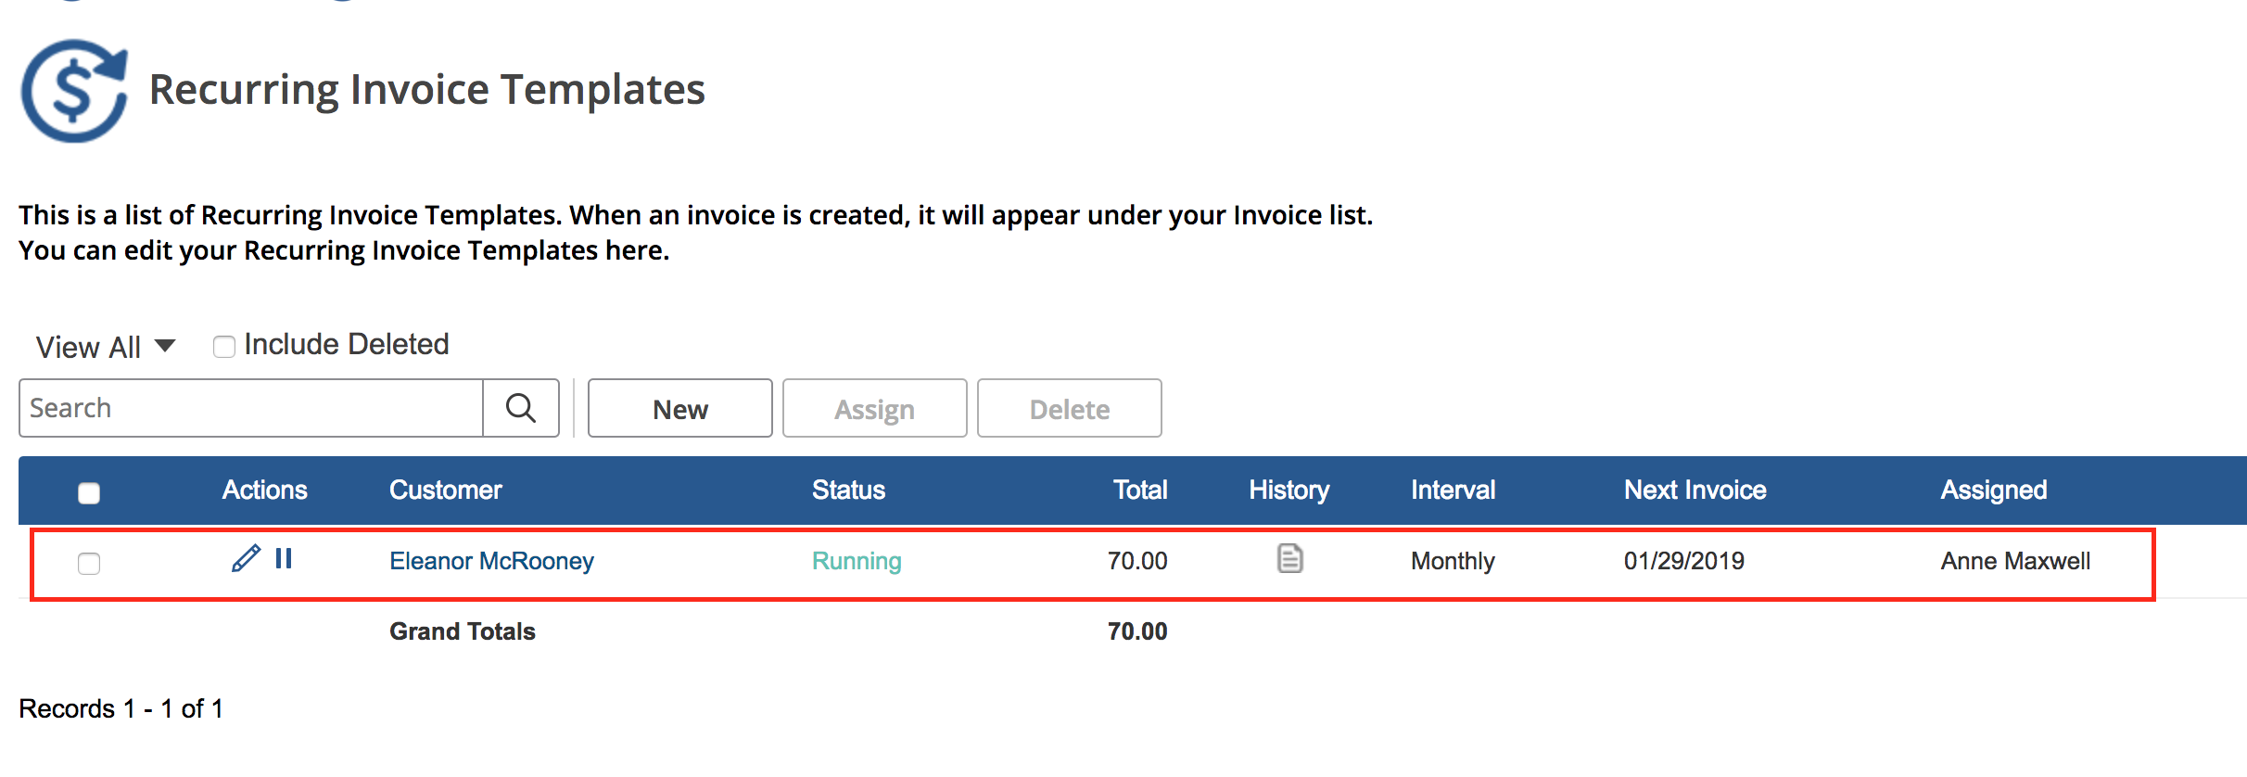
Task: Open the Eleanor McRooney customer link
Action: tap(491, 561)
